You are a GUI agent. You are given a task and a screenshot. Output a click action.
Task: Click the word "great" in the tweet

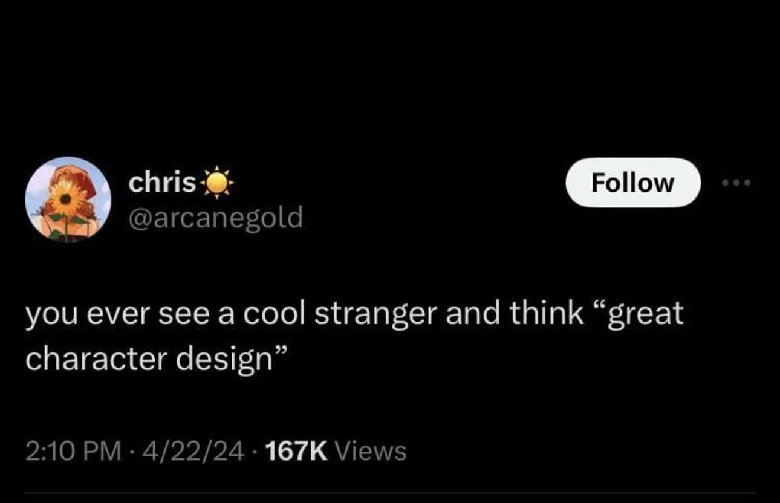pos(647,314)
